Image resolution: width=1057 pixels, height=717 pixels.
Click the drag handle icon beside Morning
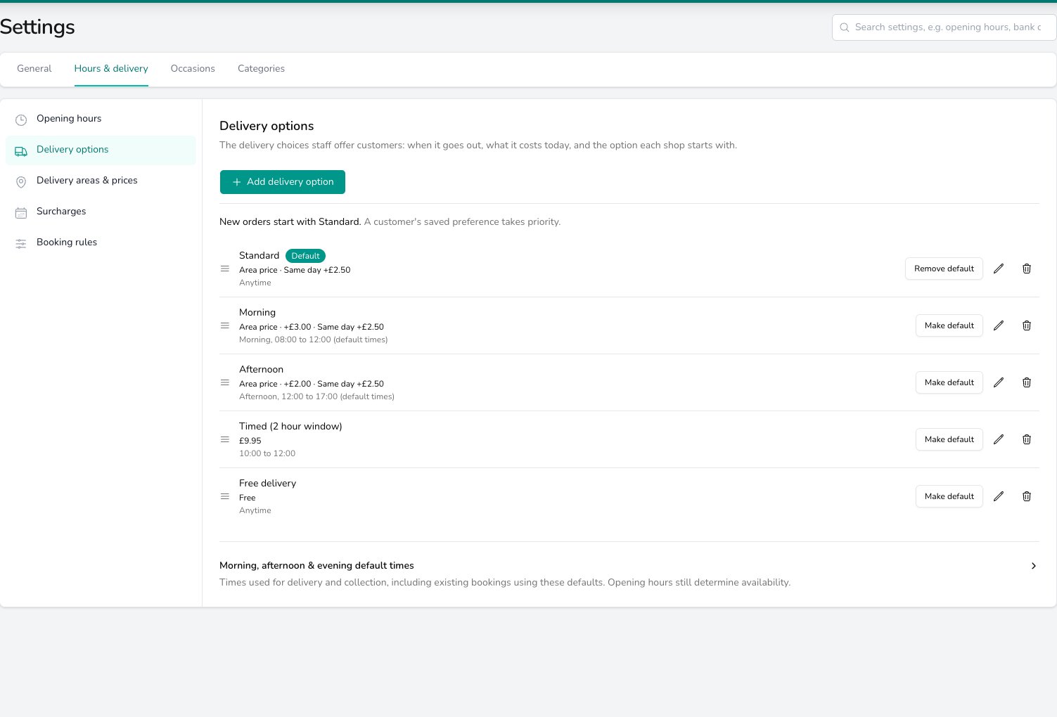pos(225,325)
